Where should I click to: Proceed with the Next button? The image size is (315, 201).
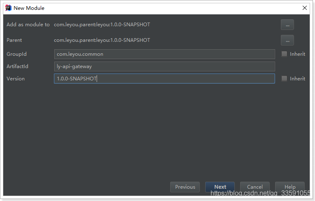pos(220,187)
